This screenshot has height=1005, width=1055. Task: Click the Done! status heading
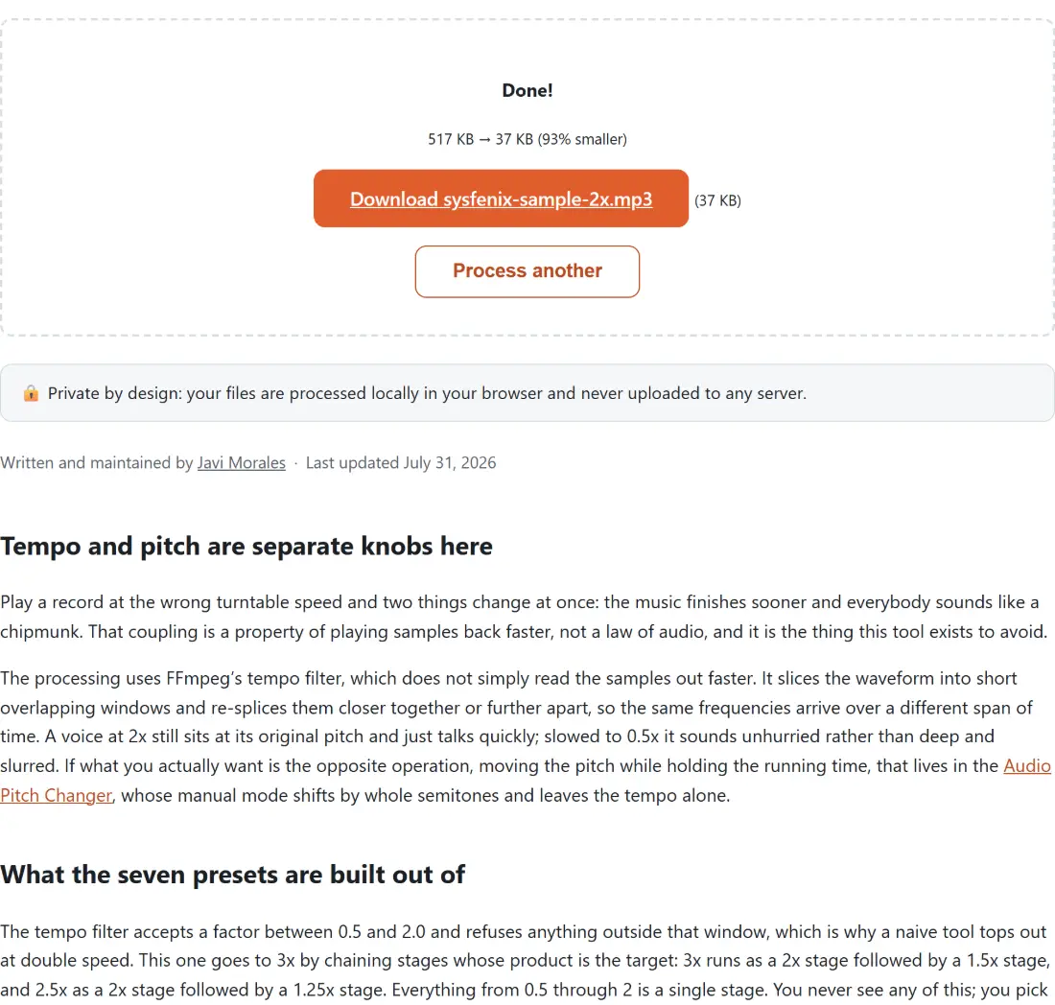tap(527, 90)
